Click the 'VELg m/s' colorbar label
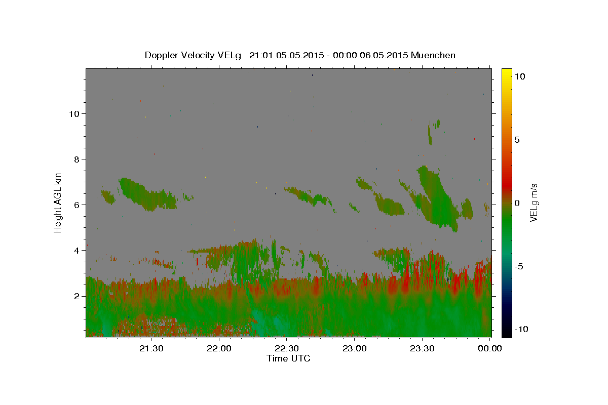This screenshot has width=608, height=405. click(x=534, y=201)
